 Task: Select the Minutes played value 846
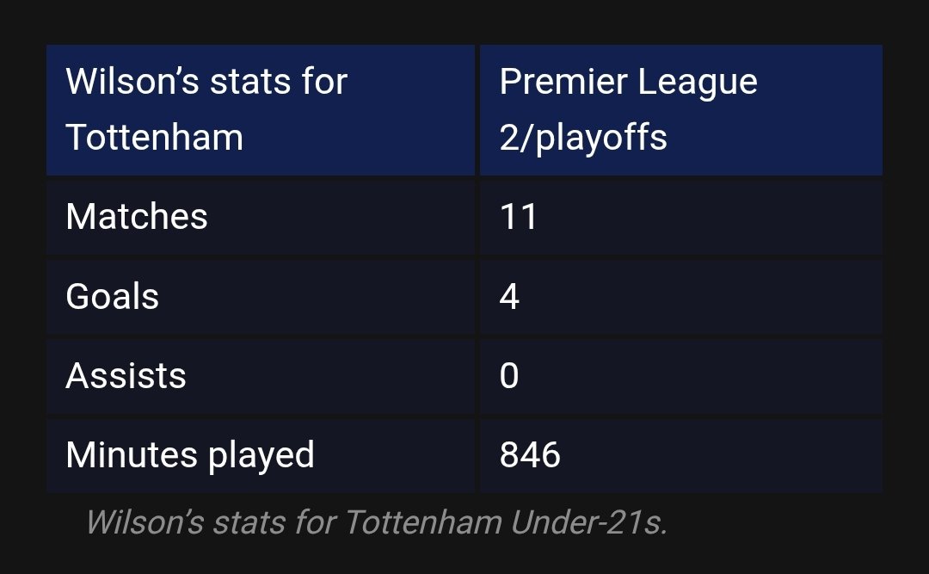(530, 455)
